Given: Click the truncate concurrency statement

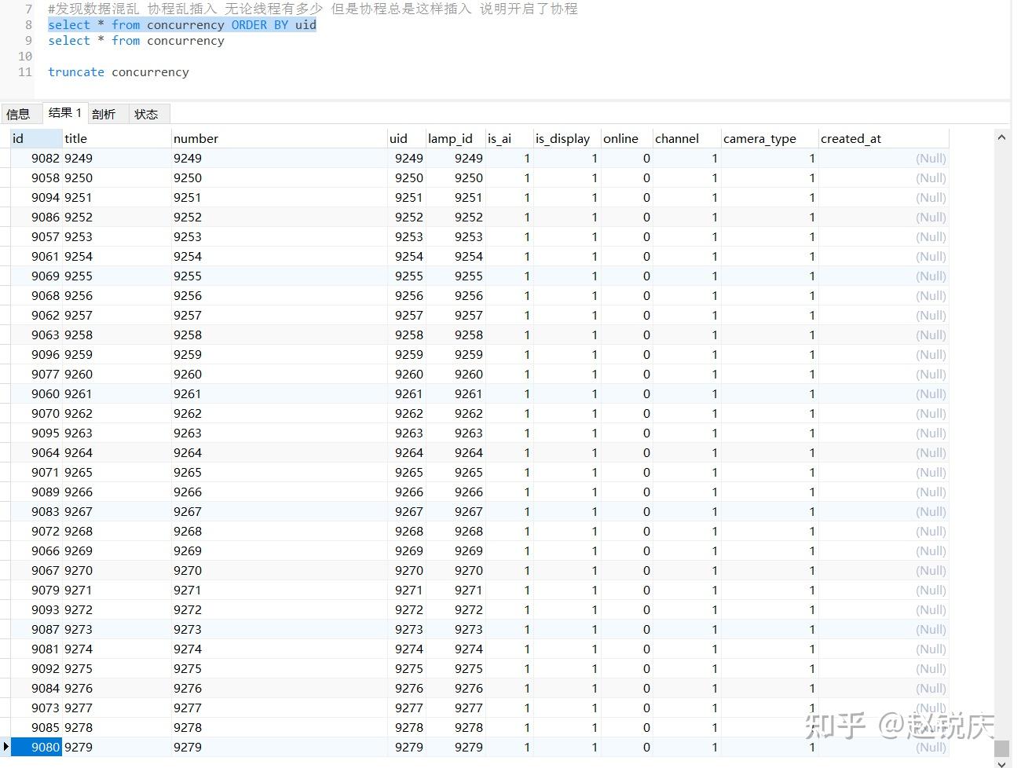Looking at the screenshot, I should click(119, 71).
